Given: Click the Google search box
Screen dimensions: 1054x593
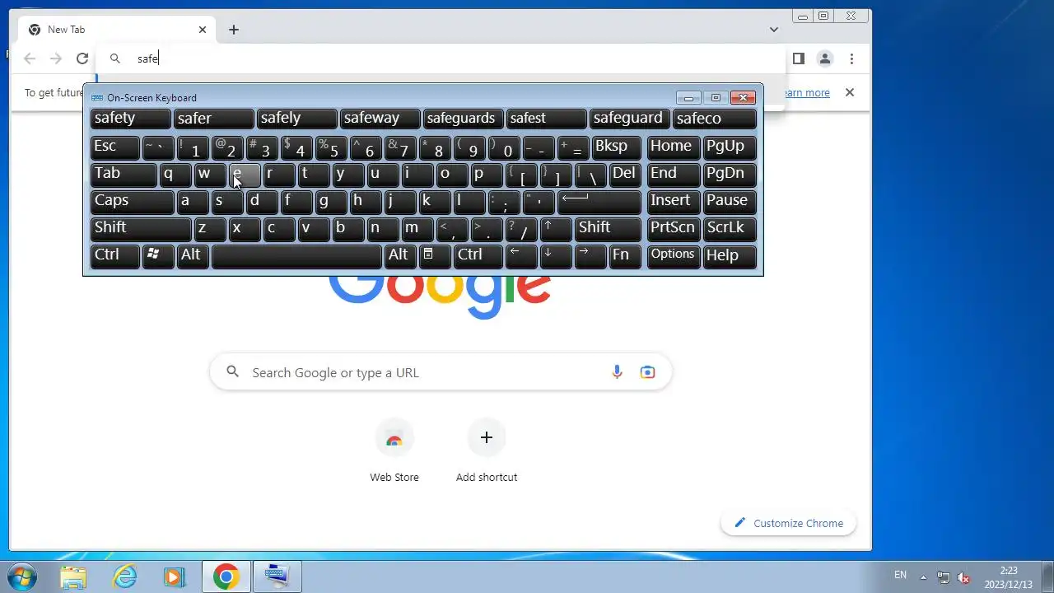Looking at the screenshot, I should [x=441, y=372].
